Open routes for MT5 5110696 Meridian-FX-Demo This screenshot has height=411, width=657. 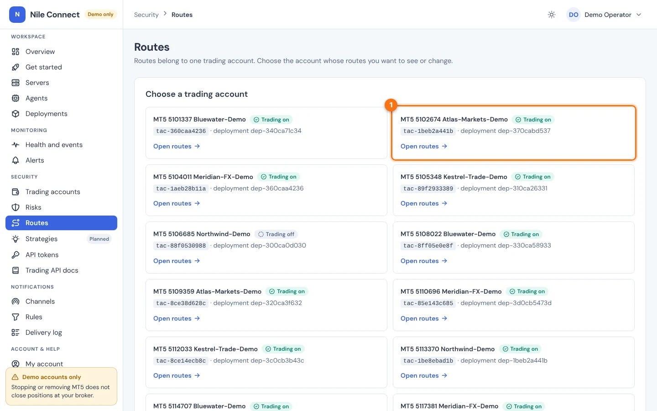point(424,318)
